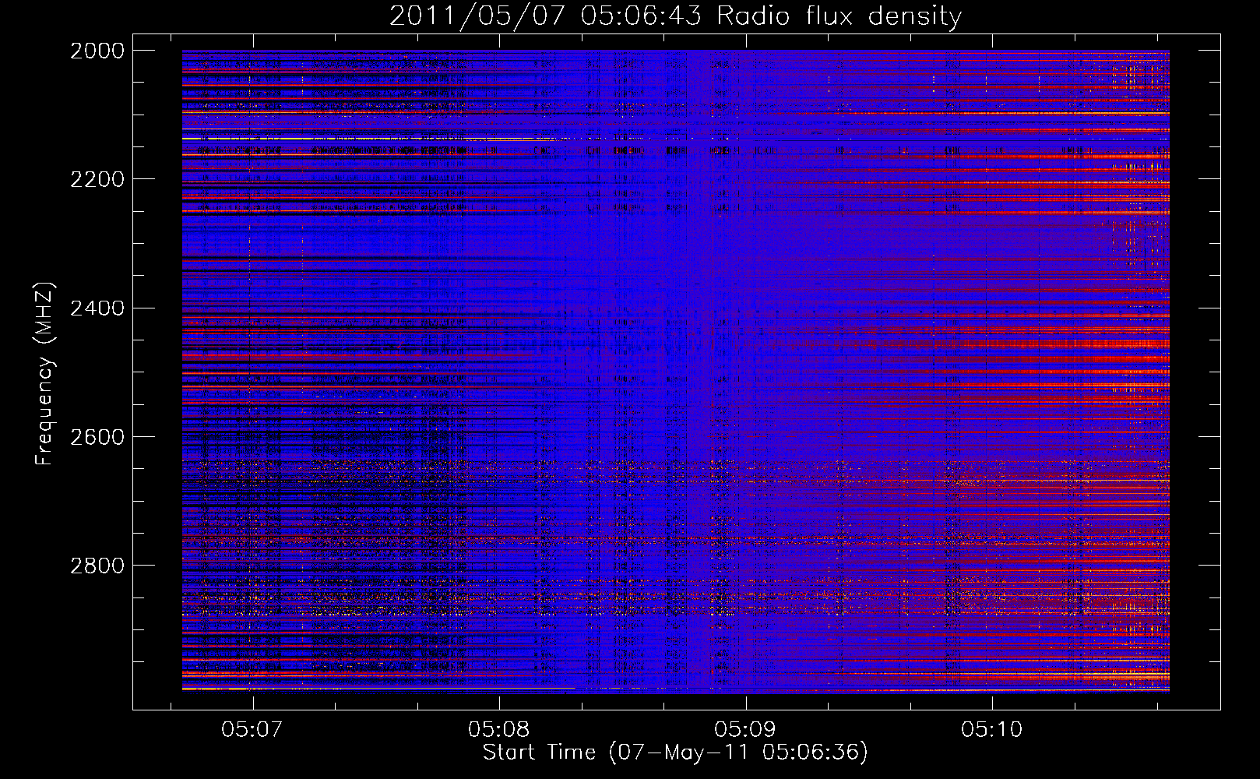Select the 2600 frequency axis label
Screen dimensions: 1260x779
pyautogui.click(x=97, y=437)
